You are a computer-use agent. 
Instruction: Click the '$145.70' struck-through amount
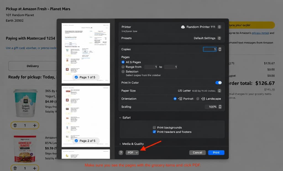click(x=269, y=89)
